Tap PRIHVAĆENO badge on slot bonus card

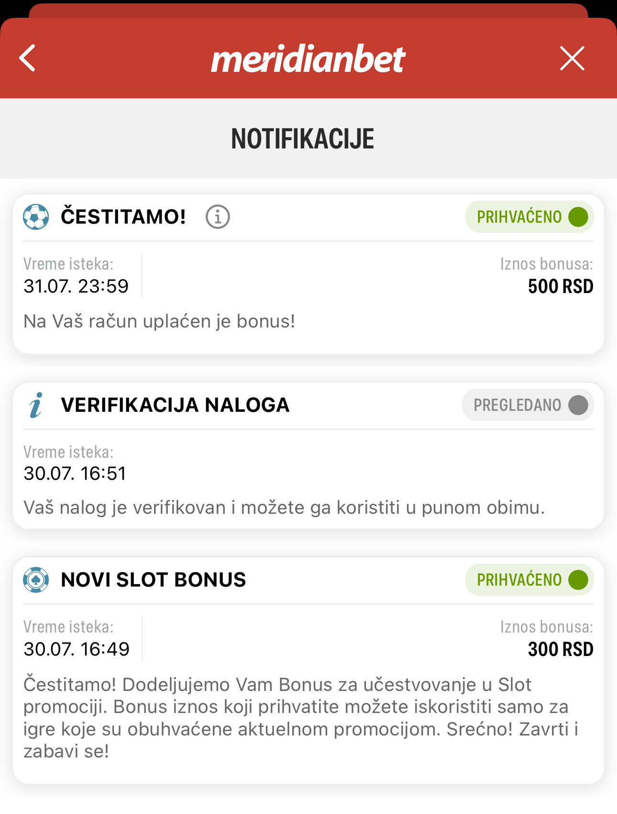[529, 580]
